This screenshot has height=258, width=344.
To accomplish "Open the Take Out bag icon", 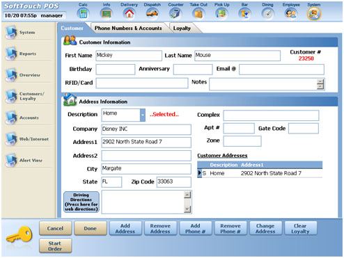I will [198, 13].
